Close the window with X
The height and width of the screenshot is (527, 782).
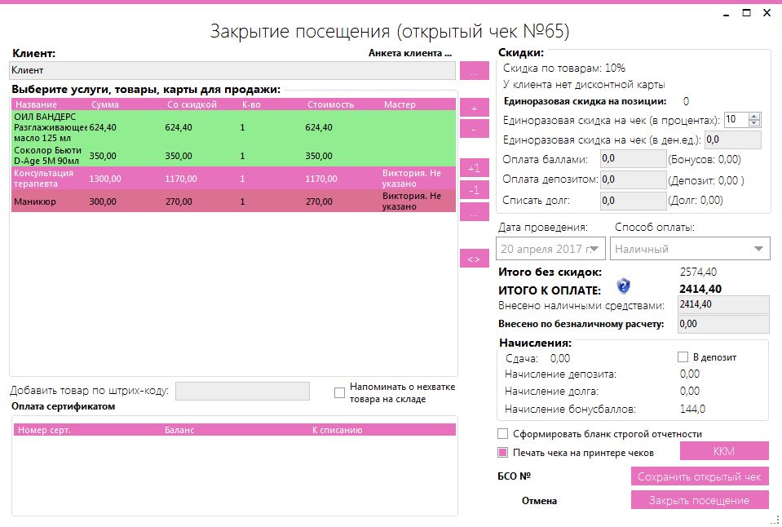point(767,13)
